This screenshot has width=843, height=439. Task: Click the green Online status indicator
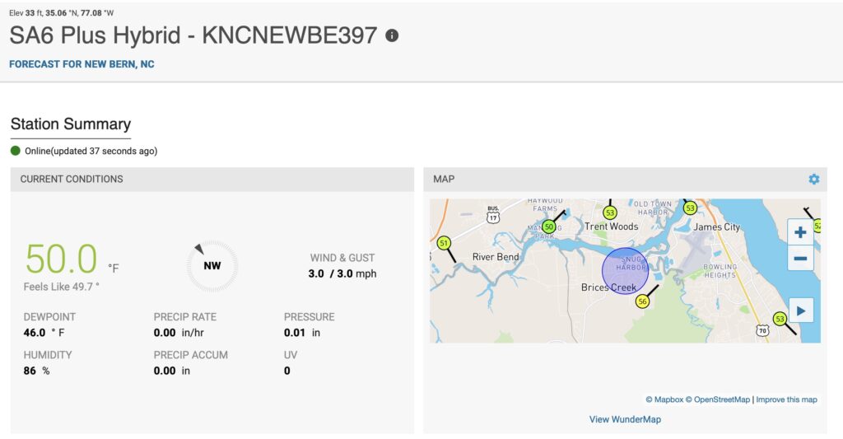coord(16,151)
